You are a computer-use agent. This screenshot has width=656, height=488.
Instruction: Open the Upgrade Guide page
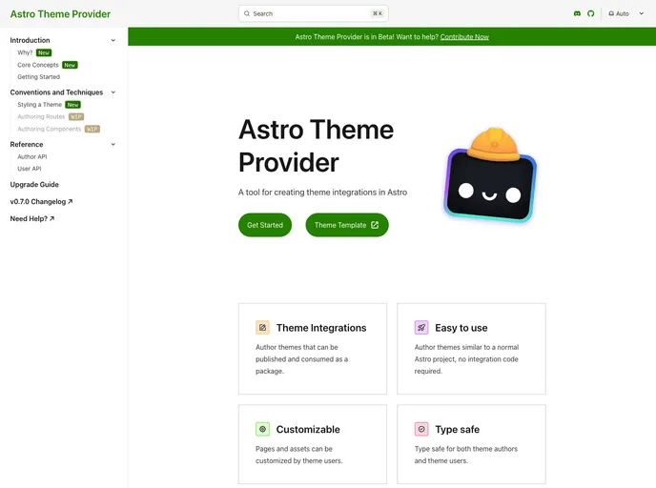(34, 184)
